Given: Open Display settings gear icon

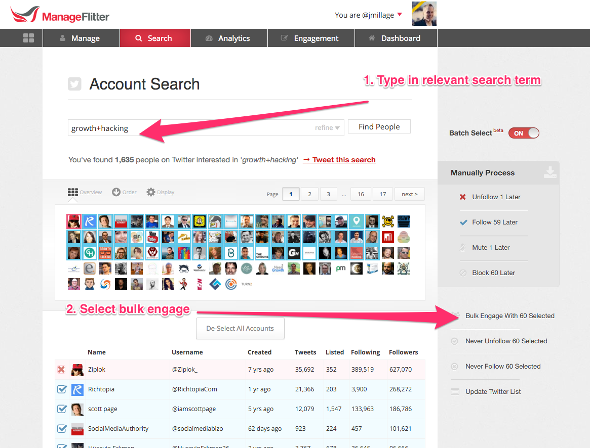Looking at the screenshot, I should [151, 192].
